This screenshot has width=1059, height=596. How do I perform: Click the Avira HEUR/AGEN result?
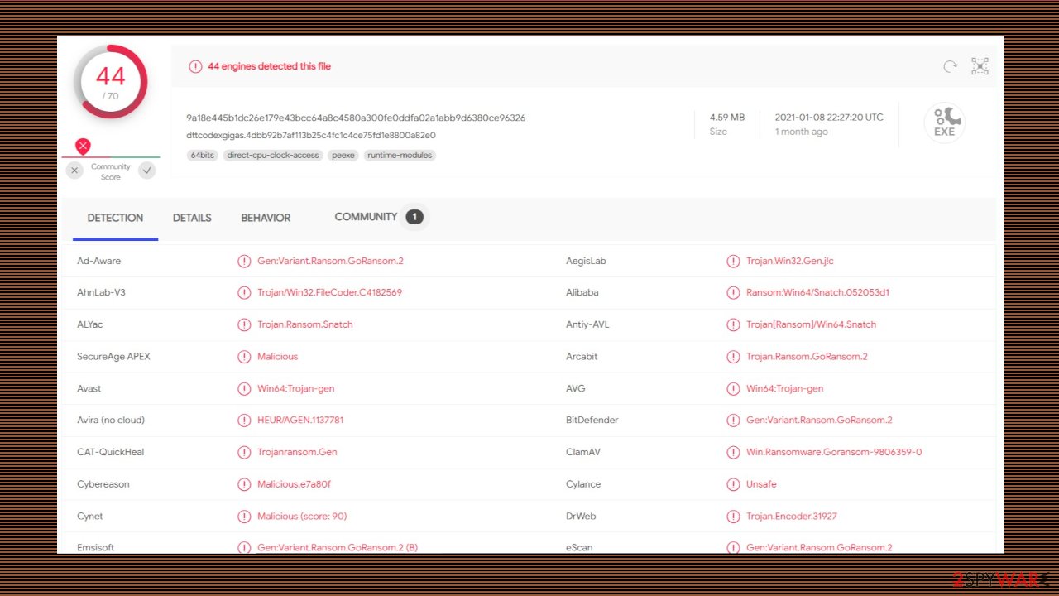(x=300, y=420)
